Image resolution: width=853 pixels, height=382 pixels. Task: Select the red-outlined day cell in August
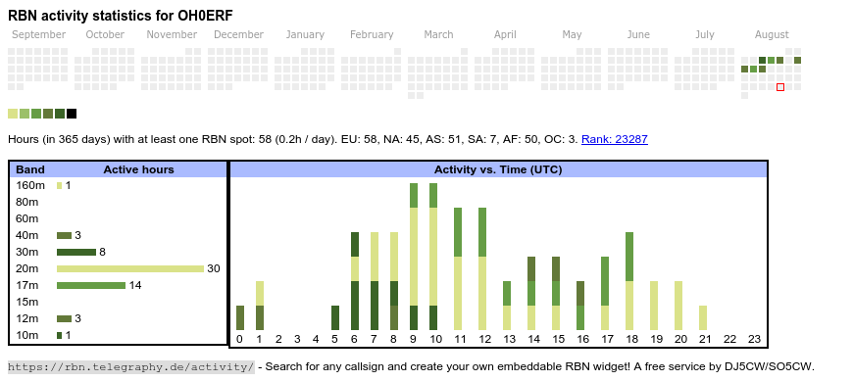click(x=780, y=87)
